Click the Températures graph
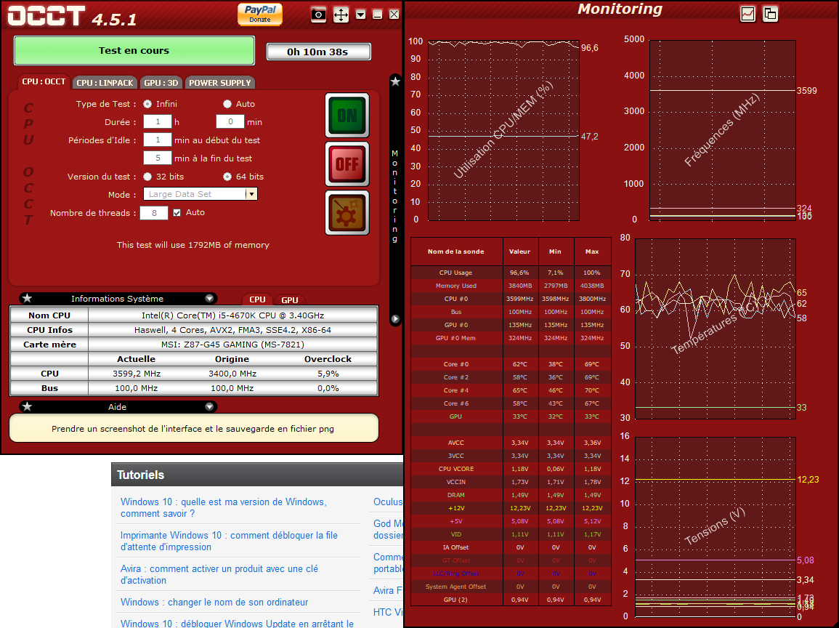Viewport: 839px width, 628px height. 716,329
